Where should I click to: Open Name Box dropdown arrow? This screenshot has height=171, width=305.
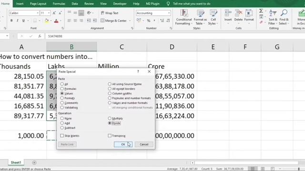tap(7, 36)
